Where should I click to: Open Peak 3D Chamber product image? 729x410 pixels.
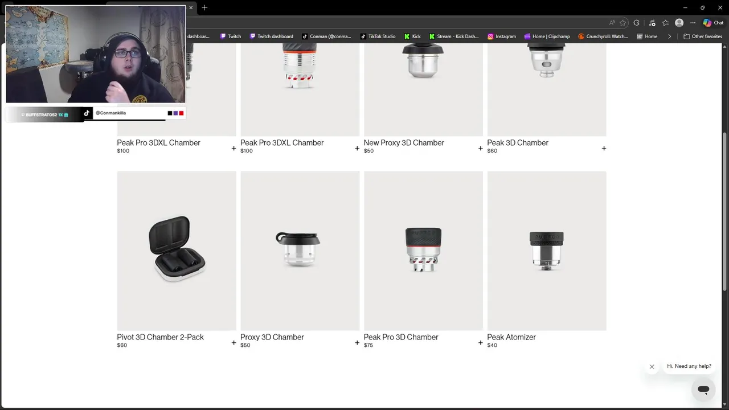547,90
